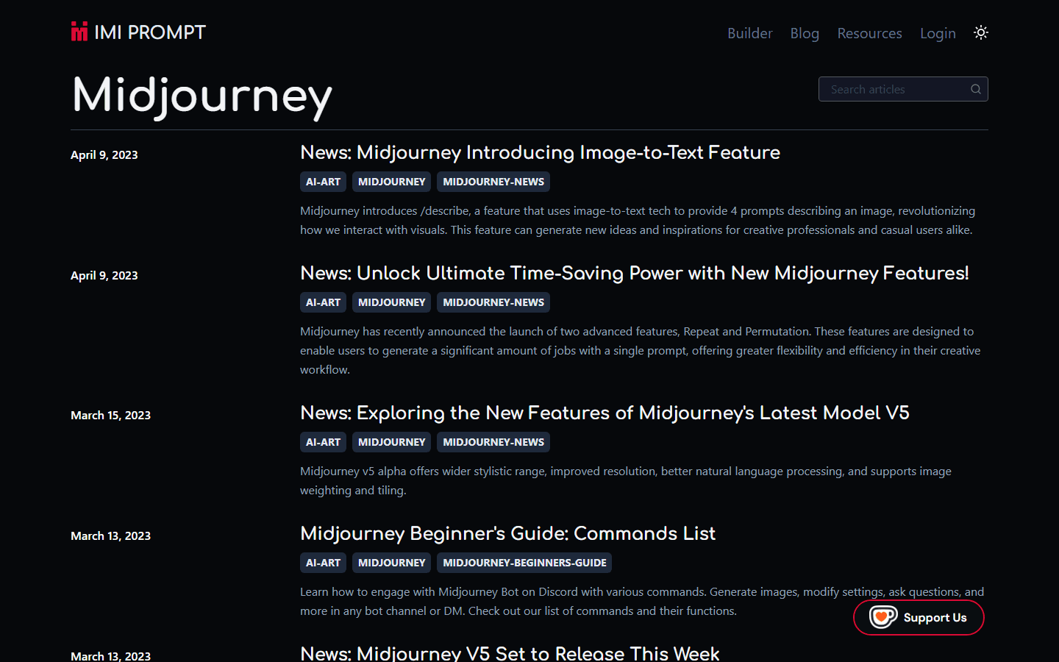Select AI-ART tag under Image-to-Text article
Screen dimensions: 1059x662
(x=323, y=182)
